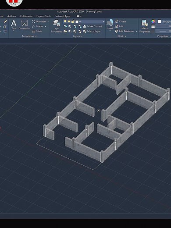This screenshot has width=171, height=228.
Task: Toggle the ribbon minimize button after Featured Apps
Action: point(78,16)
